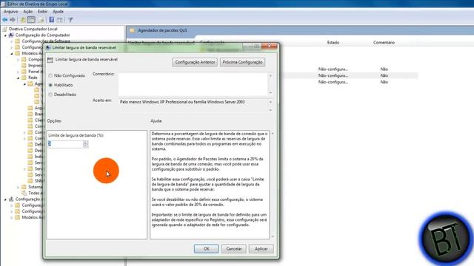Screen dimensions: 474x266
Task: Expand the Configurações de Software node
Action: click(12, 41)
